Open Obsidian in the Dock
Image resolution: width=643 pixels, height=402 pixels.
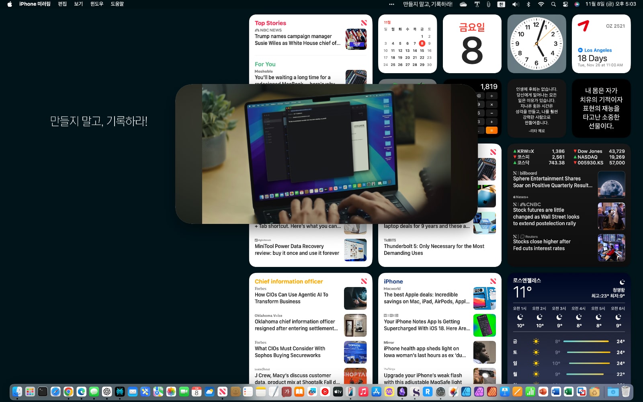pyautogui.click(x=402, y=392)
